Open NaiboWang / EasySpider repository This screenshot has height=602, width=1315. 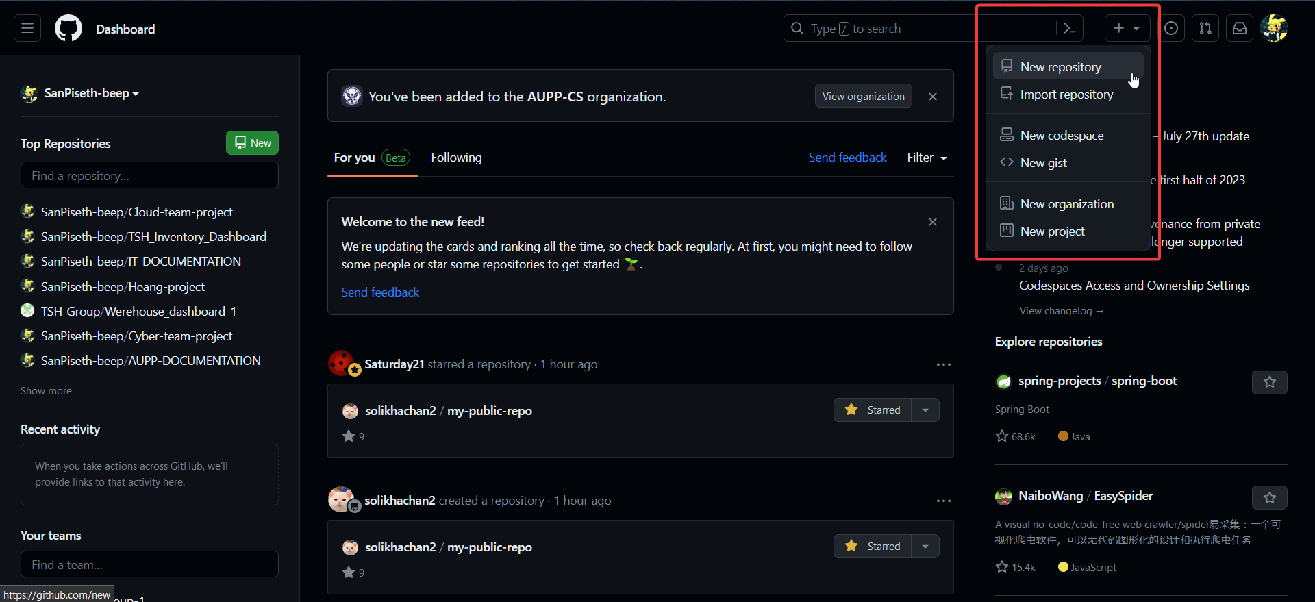point(1086,496)
